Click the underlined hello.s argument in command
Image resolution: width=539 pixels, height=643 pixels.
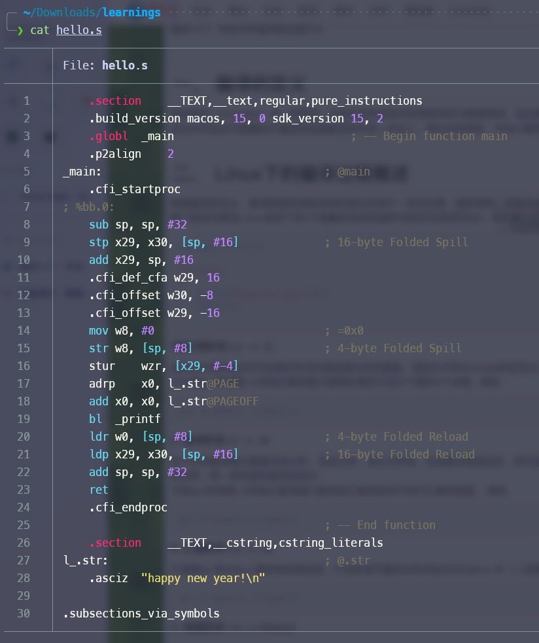click(x=78, y=30)
